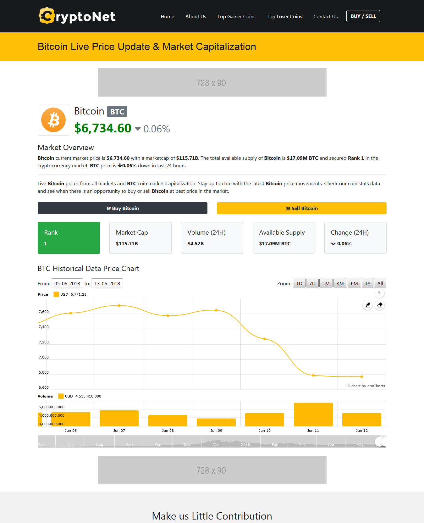This screenshot has width=424, height=523.
Task: Click the Sell Bitcoin button
Action: 302,208
